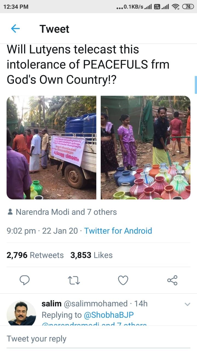197x351 pixels.
Task: Tap the Tweet your reply field
Action: click(99, 339)
